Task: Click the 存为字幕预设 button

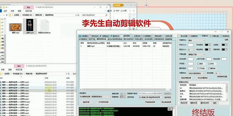Action: tap(203, 78)
